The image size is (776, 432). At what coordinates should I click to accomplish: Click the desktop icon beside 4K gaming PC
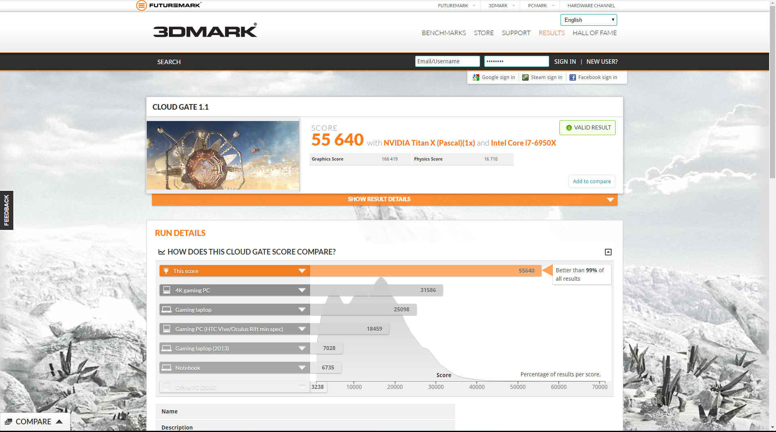point(167,290)
